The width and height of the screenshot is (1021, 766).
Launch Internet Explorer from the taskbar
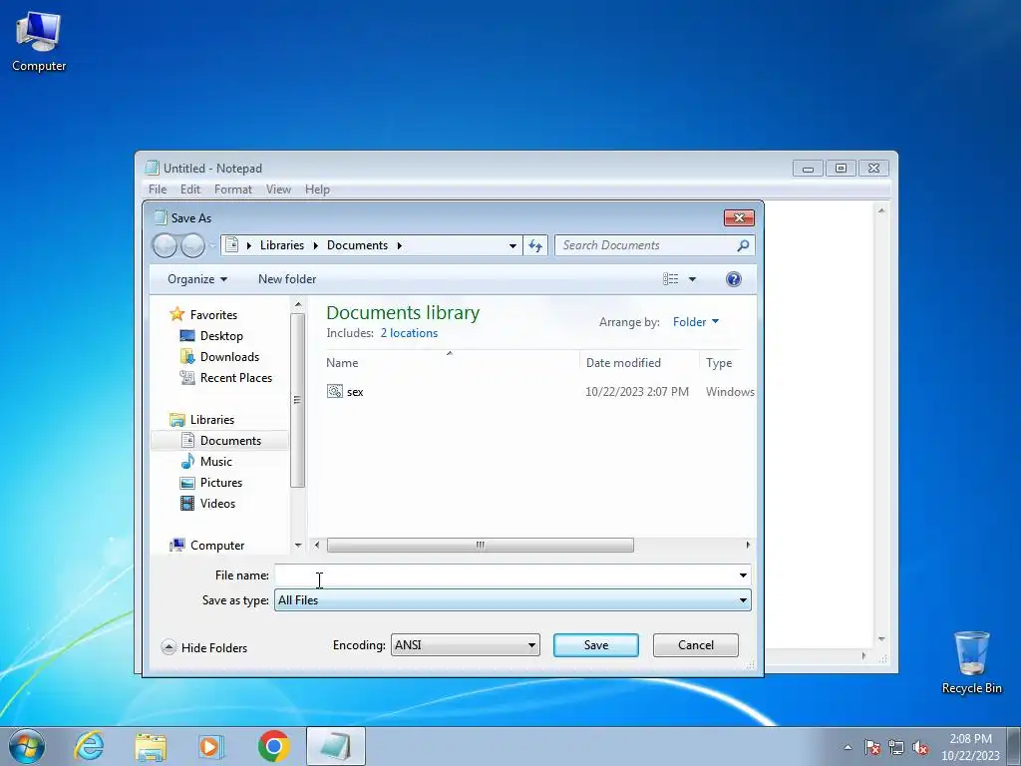pos(89,746)
